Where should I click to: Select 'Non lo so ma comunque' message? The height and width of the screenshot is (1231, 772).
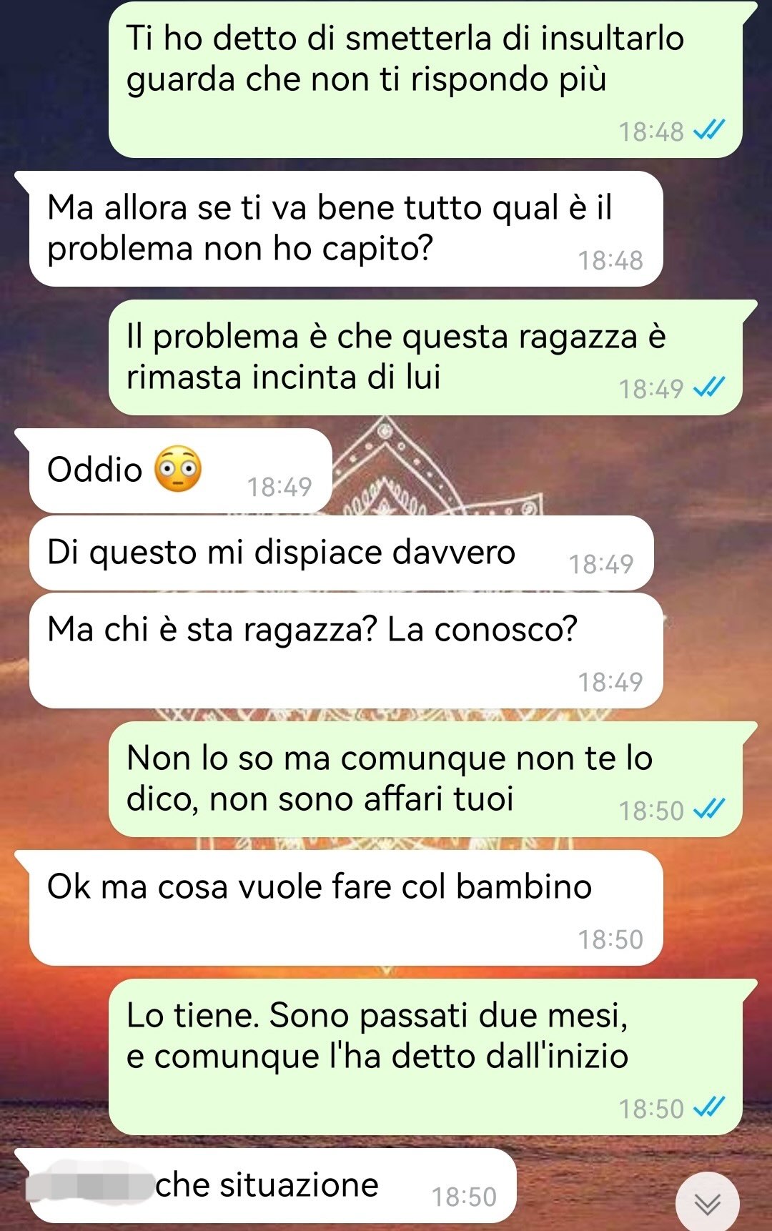[x=426, y=779]
